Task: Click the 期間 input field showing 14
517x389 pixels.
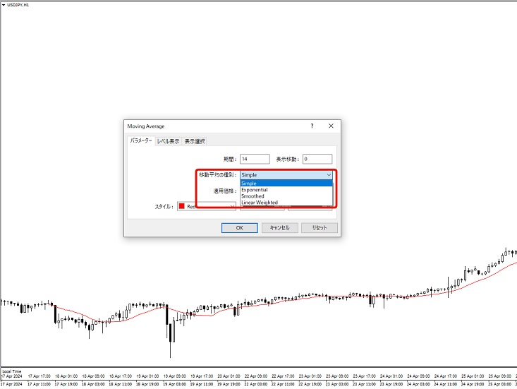Action: [x=255, y=159]
